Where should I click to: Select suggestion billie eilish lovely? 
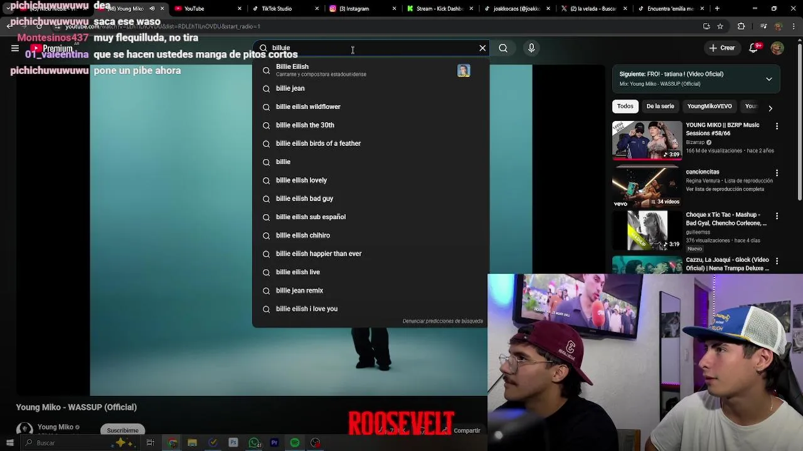pos(370,180)
